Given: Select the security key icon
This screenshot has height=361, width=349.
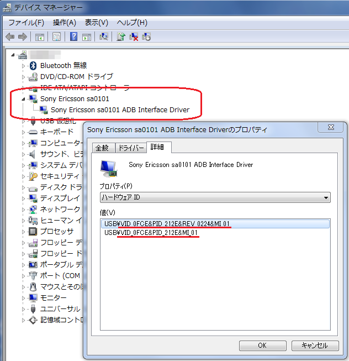Looking at the screenshot, I should pos(33,176).
